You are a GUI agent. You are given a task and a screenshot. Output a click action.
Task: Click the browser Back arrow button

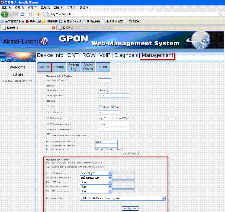coord(5,14)
